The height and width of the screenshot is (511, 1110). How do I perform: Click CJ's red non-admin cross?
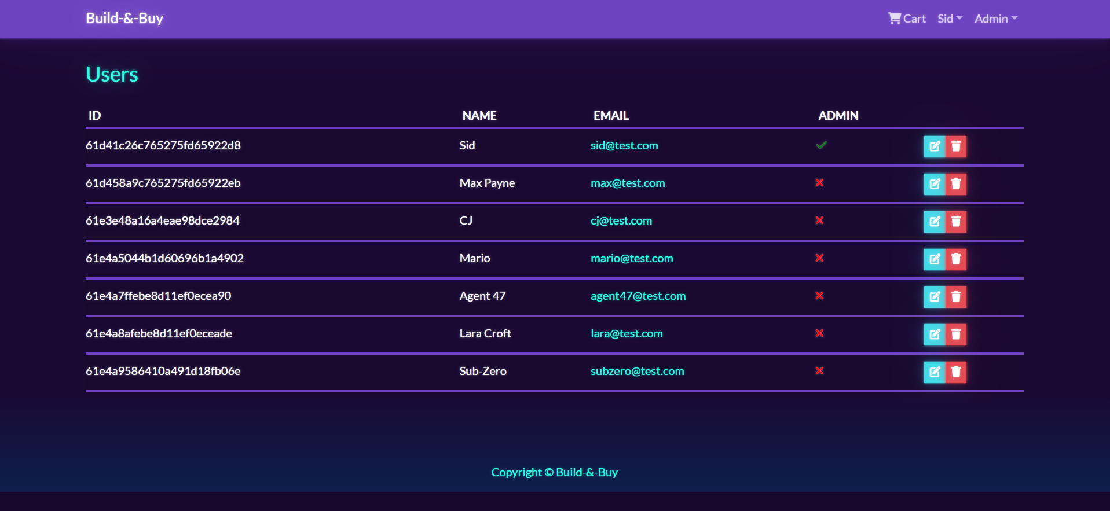point(819,220)
